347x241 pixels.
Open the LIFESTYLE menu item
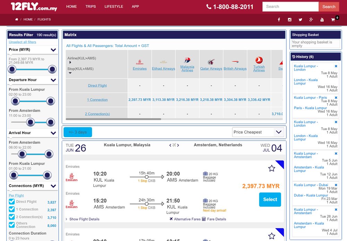114,7
